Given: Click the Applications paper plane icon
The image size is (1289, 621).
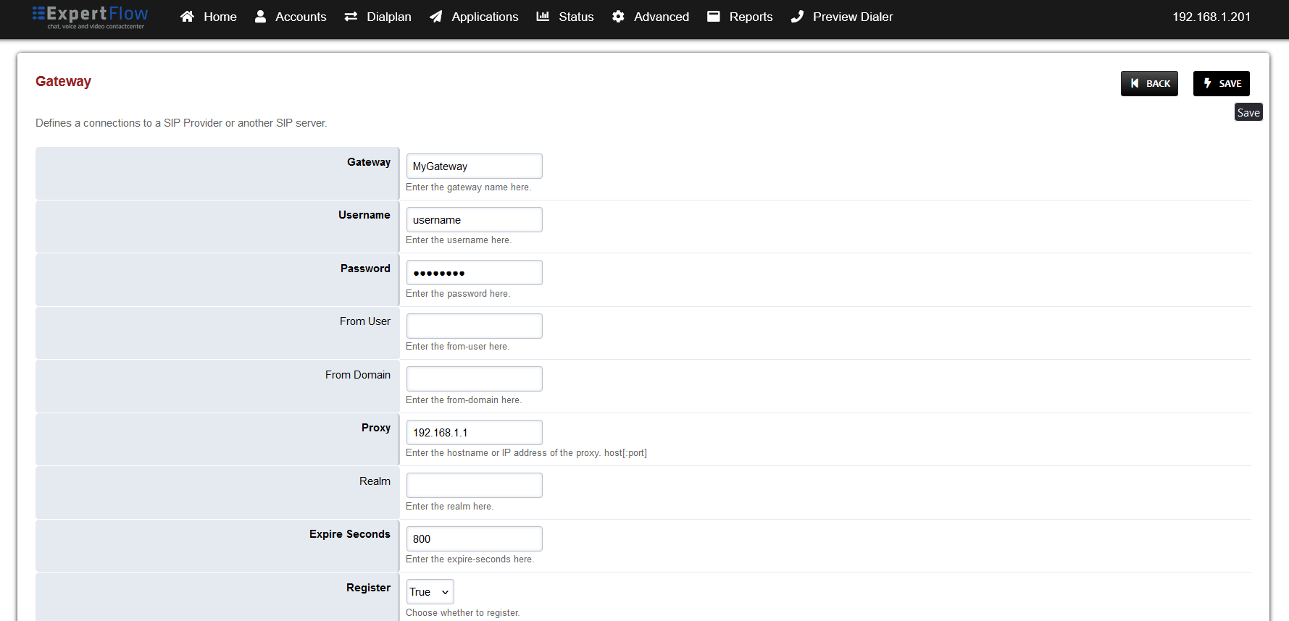Looking at the screenshot, I should coord(435,17).
